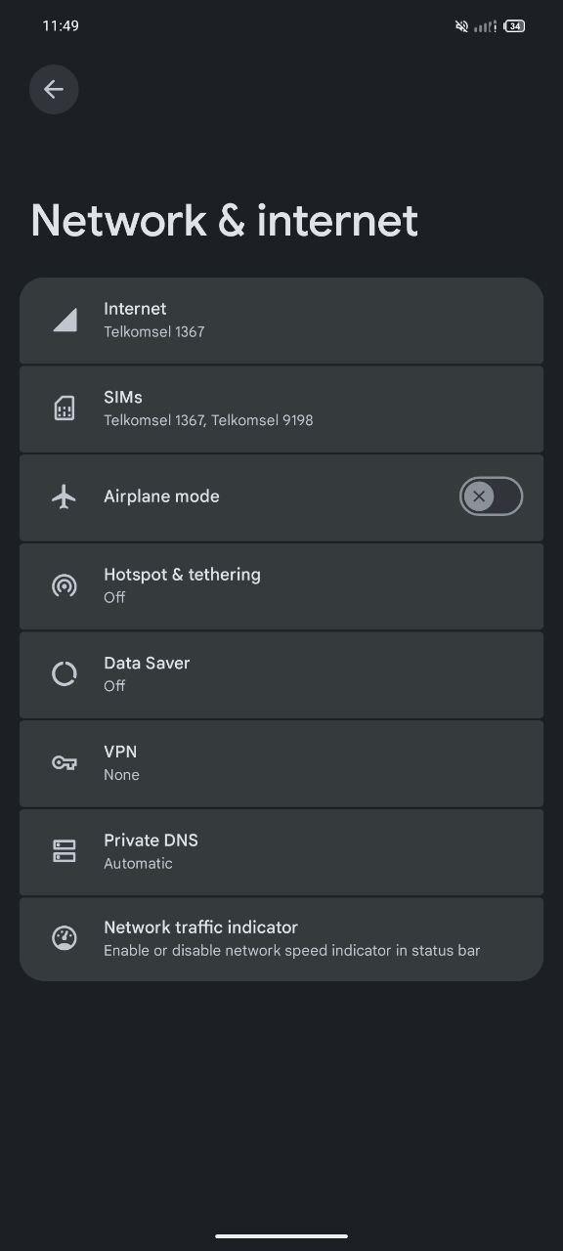
Task: Click the network traffic speedometer icon
Action: pos(65,938)
